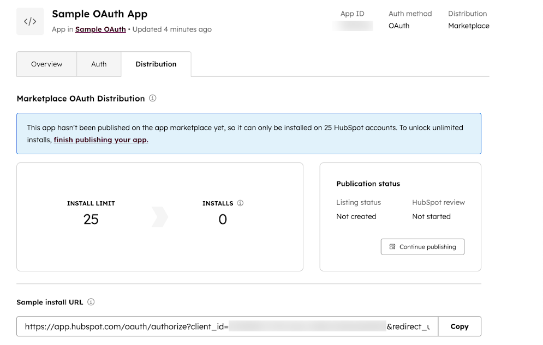Open the Sample OAuth project link
Viewport: 543px width, 345px height.
[x=100, y=29]
